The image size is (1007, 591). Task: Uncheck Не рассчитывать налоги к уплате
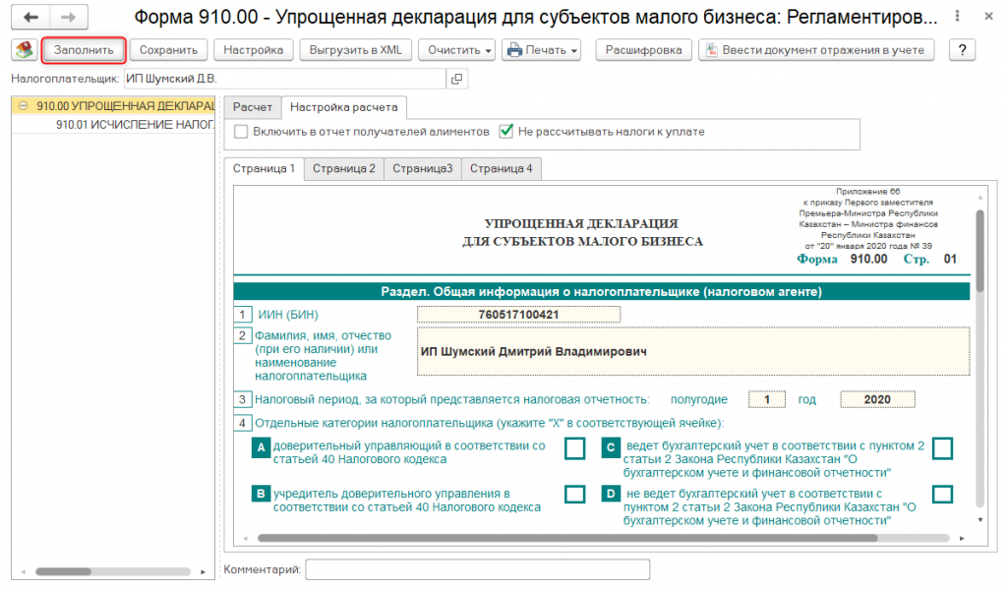click(507, 132)
